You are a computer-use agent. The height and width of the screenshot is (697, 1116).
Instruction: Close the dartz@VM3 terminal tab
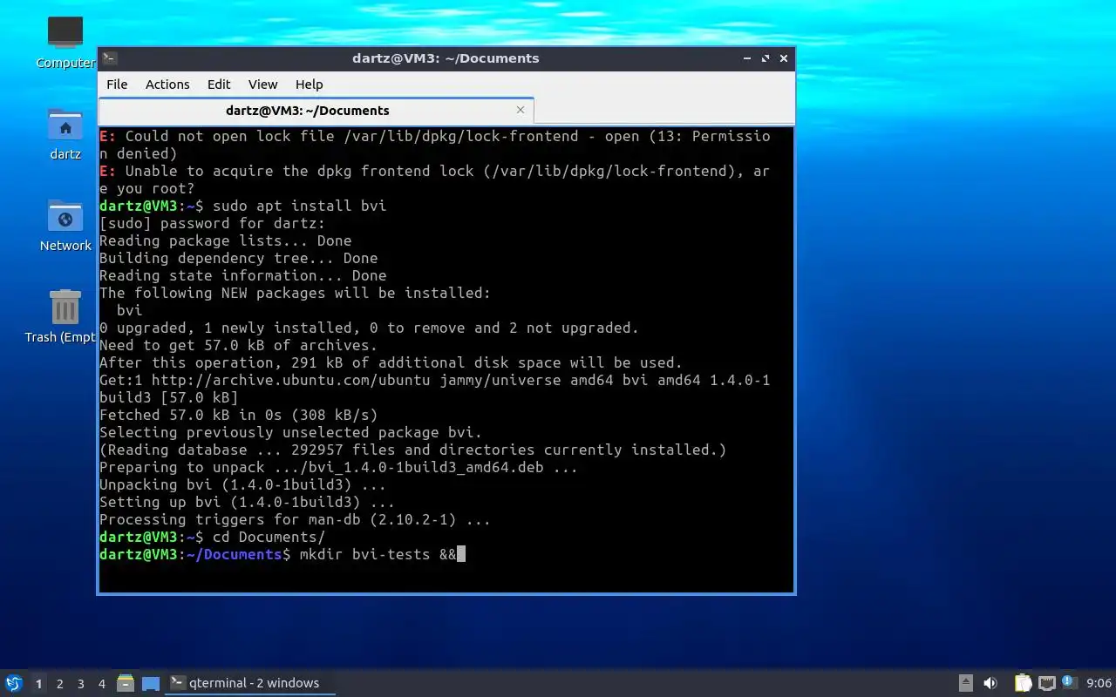521,110
